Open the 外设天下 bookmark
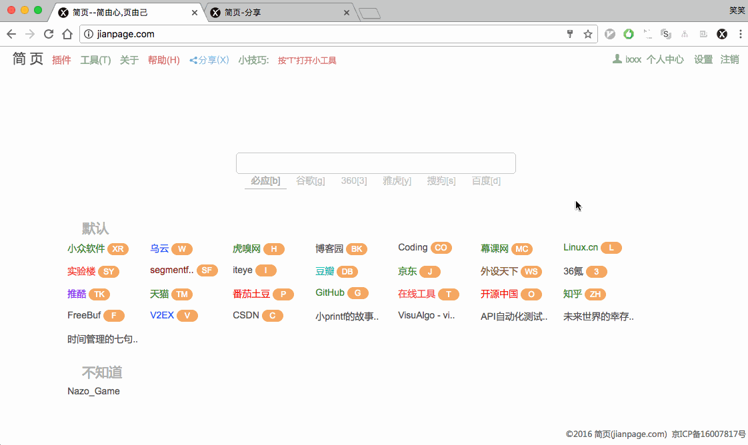 (x=499, y=271)
